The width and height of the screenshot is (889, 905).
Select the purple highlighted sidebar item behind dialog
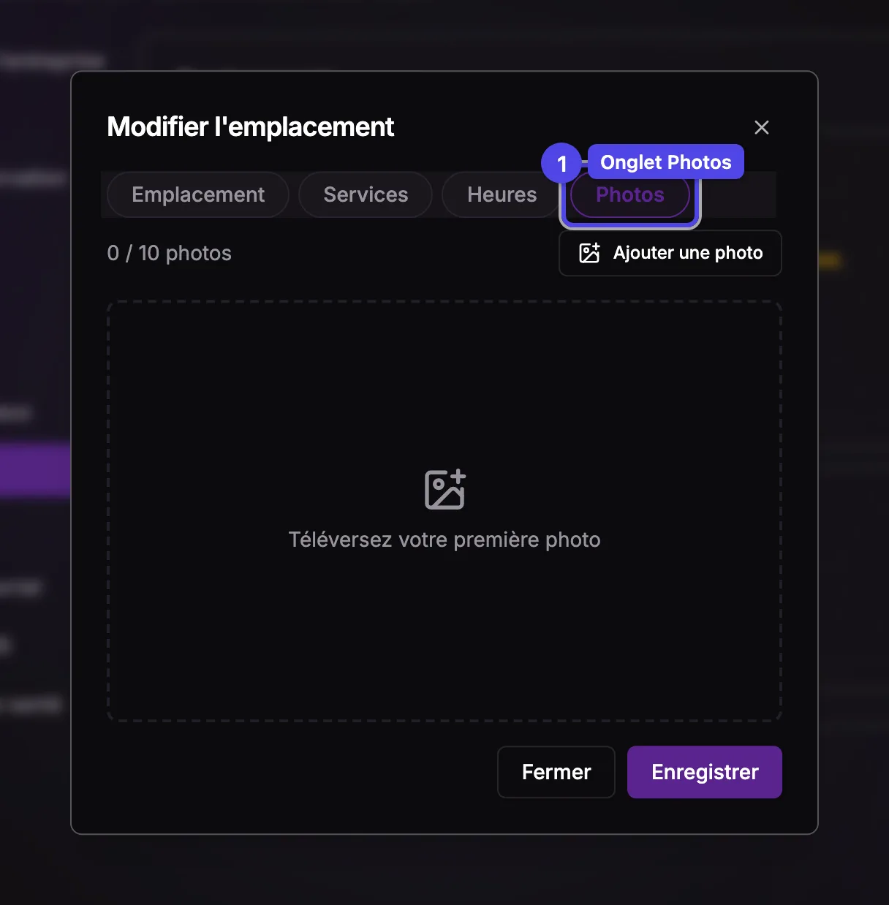(x=35, y=470)
